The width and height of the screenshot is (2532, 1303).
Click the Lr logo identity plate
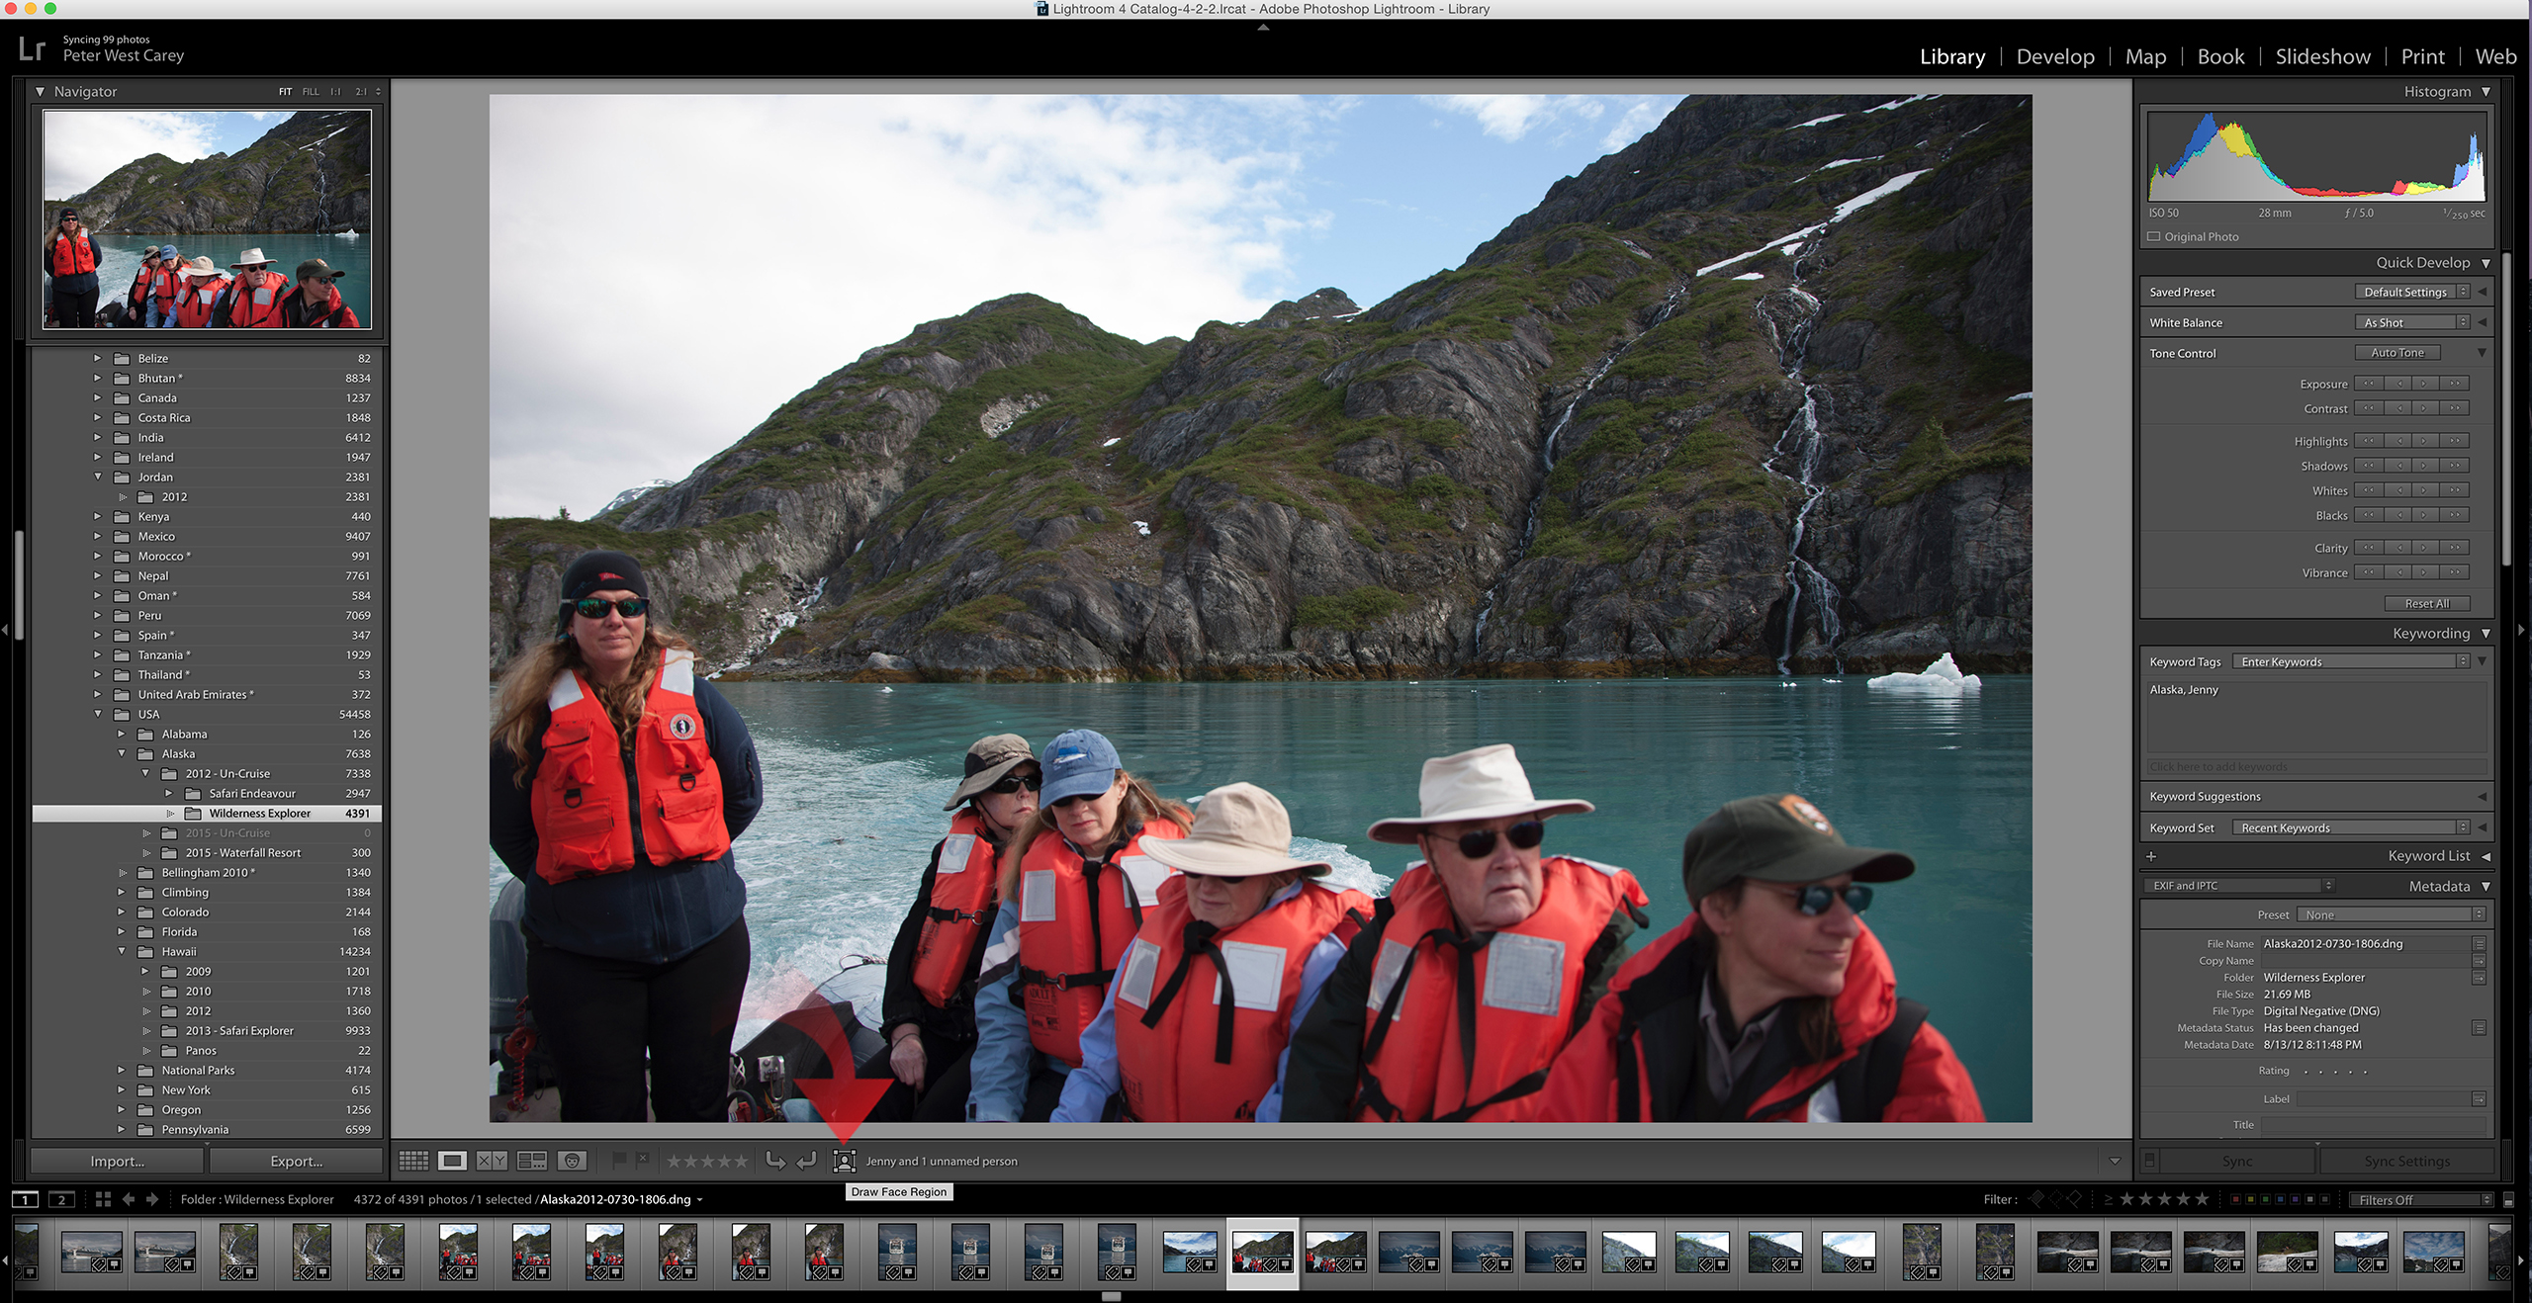tap(32, 48)
